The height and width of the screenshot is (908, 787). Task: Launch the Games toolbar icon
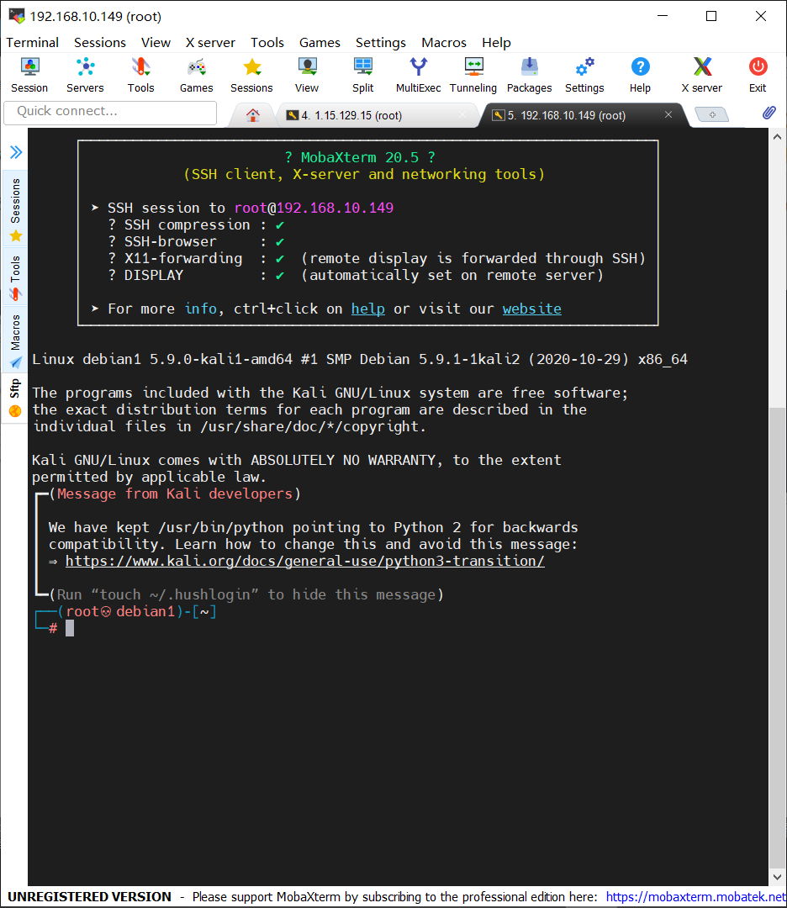point(196,76)
